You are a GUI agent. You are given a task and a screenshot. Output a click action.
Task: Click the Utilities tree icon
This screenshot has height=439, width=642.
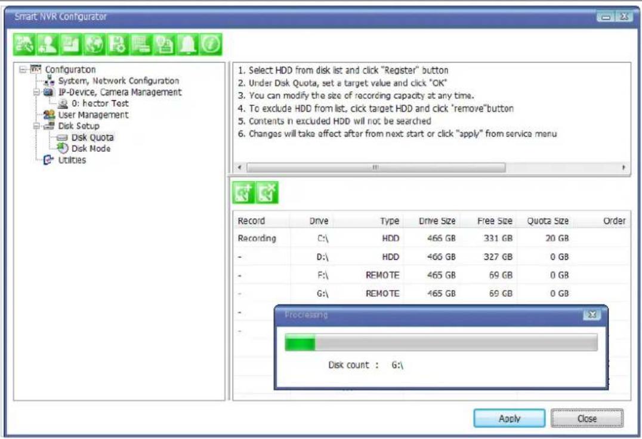click(49, 160)
